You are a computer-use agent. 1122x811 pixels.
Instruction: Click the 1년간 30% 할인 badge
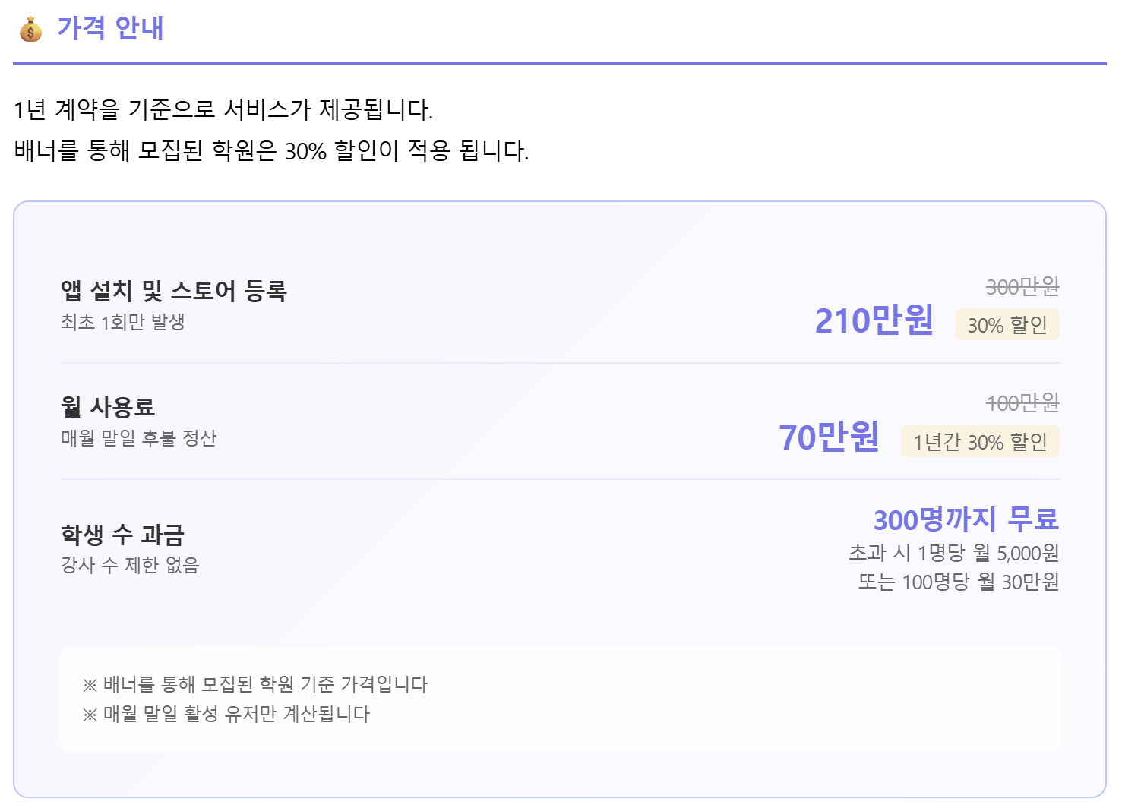coord(980,442)
